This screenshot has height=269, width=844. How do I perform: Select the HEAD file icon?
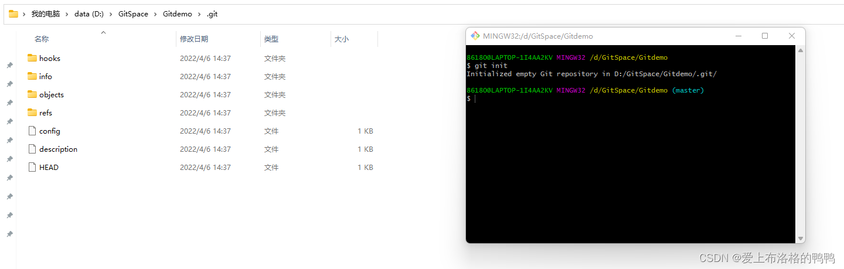tap(32, 167)
